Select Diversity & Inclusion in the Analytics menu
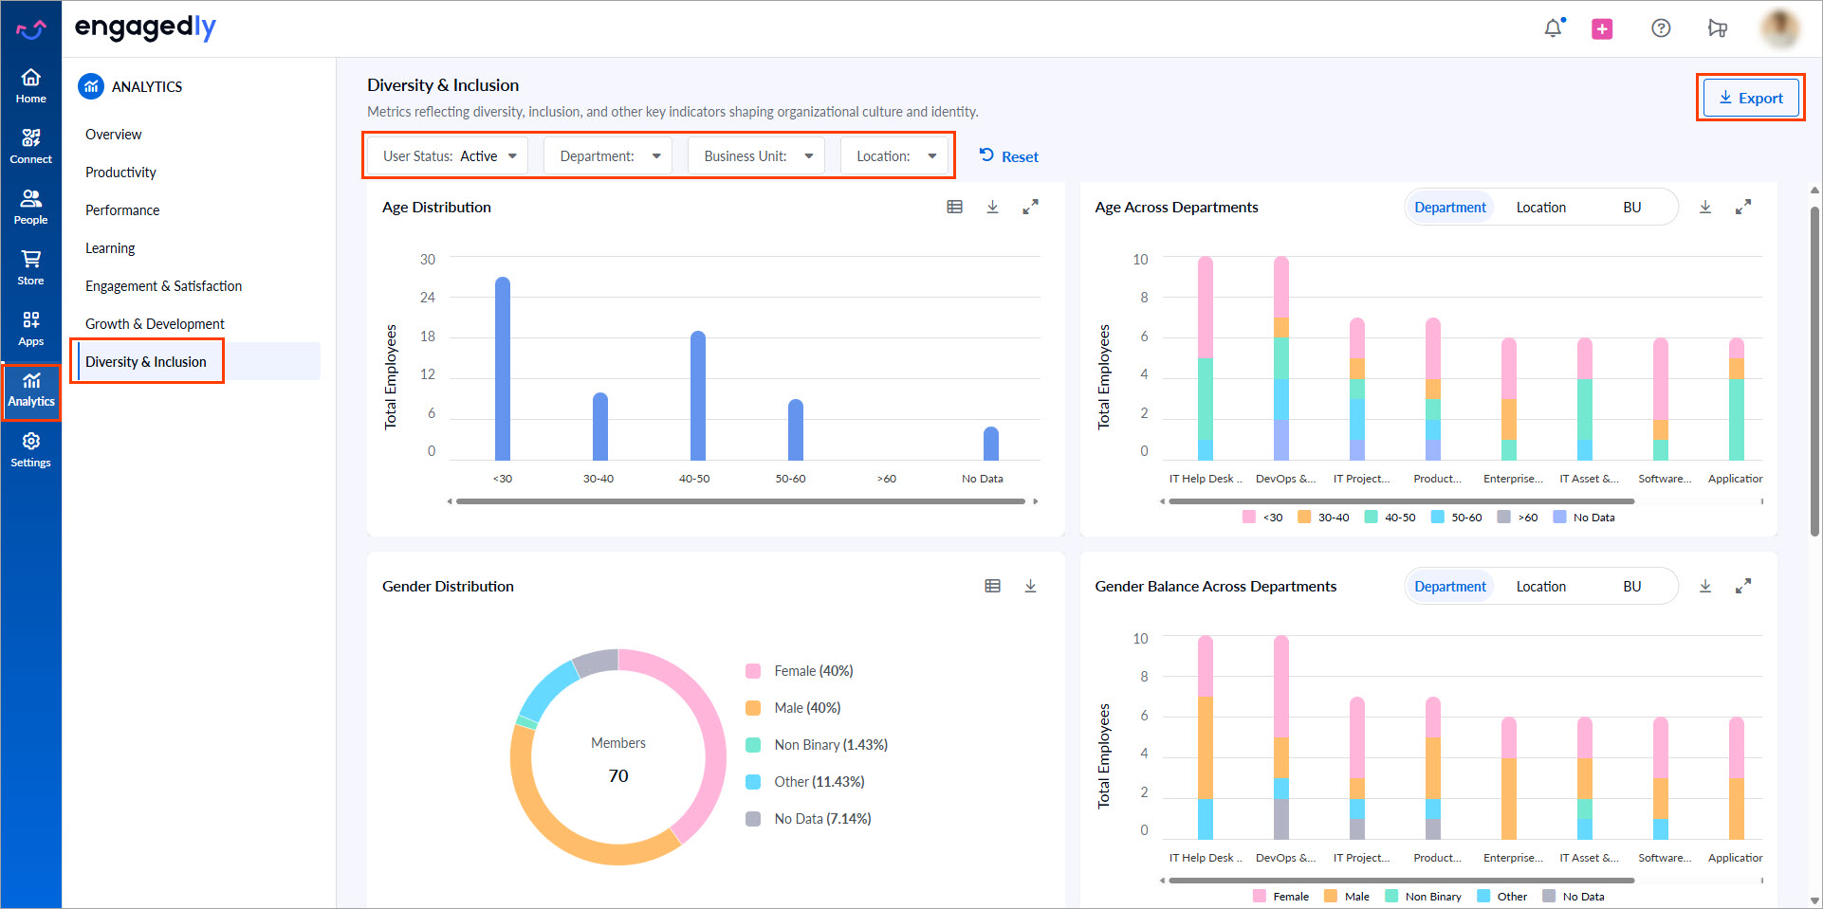 (146, 361)
